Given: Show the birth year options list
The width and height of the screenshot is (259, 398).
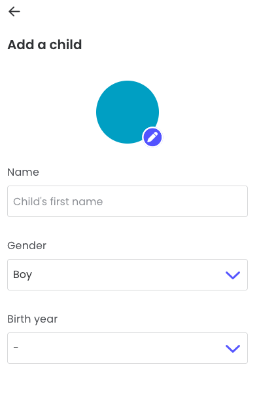Looking at the screenshot, I should pyautogui.click(x=233, y=348).
